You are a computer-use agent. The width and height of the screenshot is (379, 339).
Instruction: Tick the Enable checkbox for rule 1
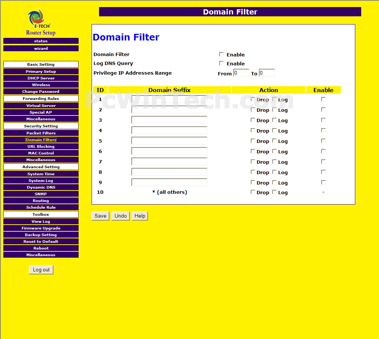point(323,99)
